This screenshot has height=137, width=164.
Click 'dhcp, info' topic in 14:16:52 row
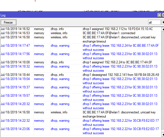57,29
